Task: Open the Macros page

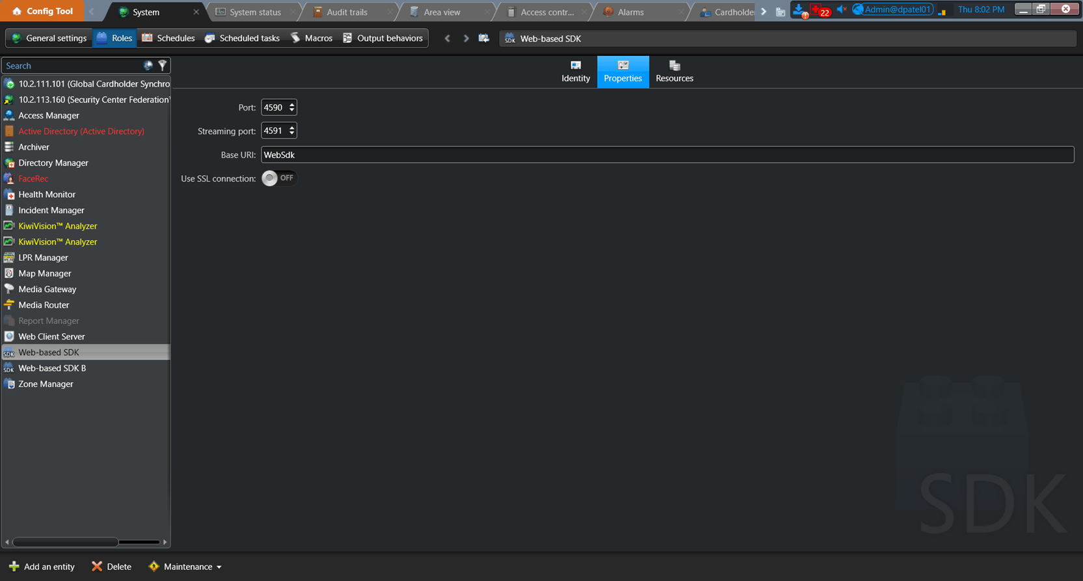Action: (312, 38)
